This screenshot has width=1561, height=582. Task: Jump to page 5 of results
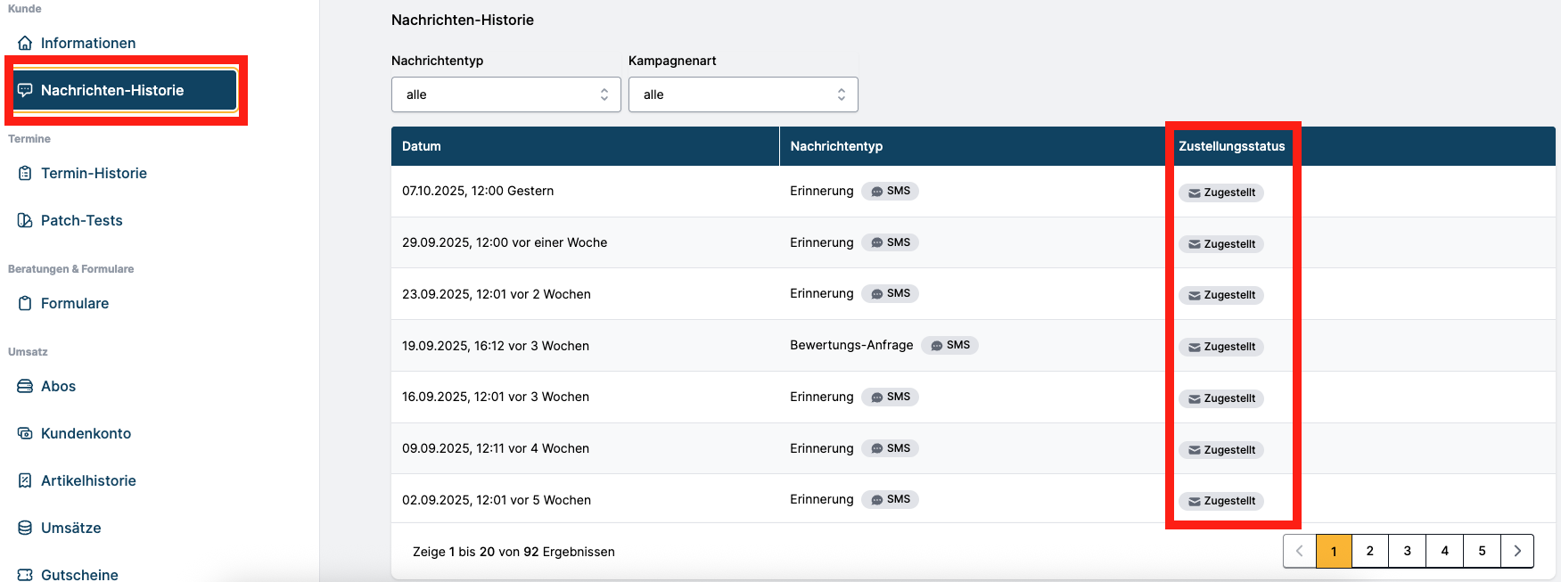pyautogui.click(x=1482, y=551)
